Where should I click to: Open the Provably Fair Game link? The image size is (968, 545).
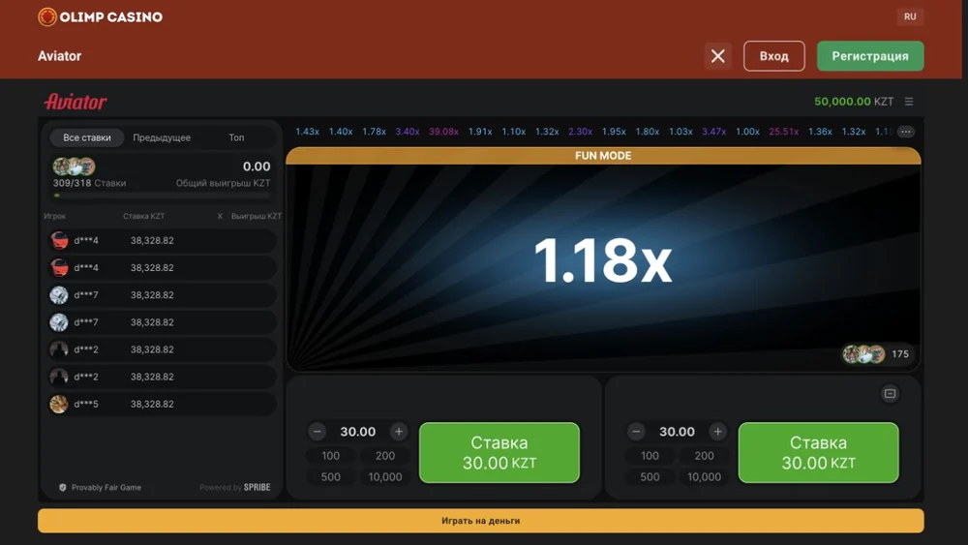(106, 488)
